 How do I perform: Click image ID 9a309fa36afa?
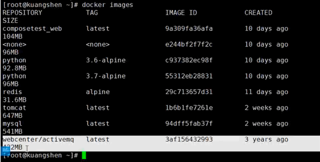point(189,28)
